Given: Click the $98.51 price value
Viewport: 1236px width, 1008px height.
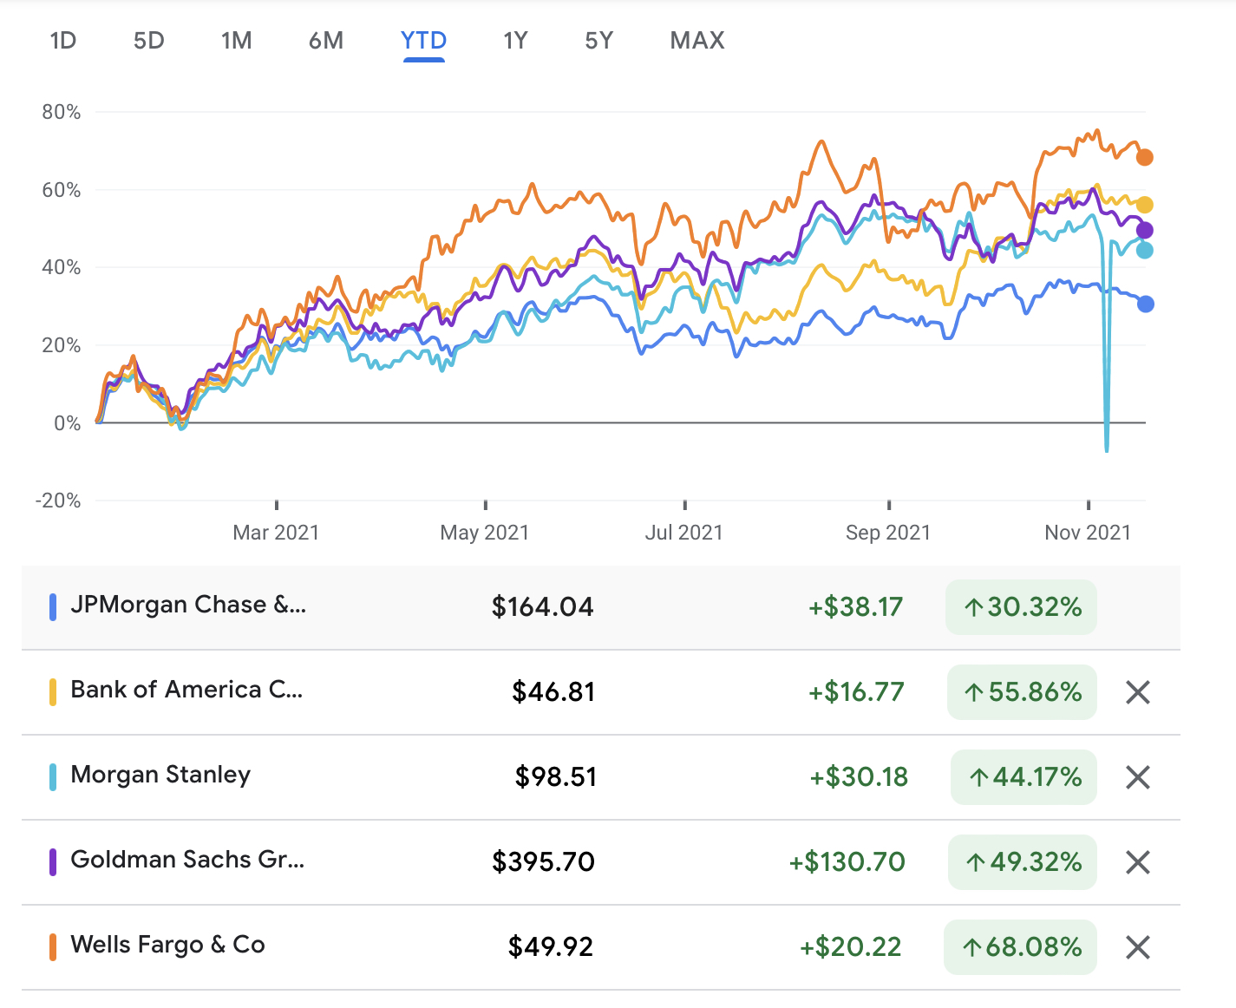Looking at the screenshot, I should tap(556, 777).
